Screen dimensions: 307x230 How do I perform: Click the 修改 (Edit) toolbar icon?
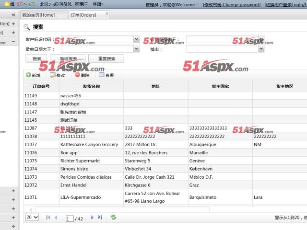click(52, 75)
